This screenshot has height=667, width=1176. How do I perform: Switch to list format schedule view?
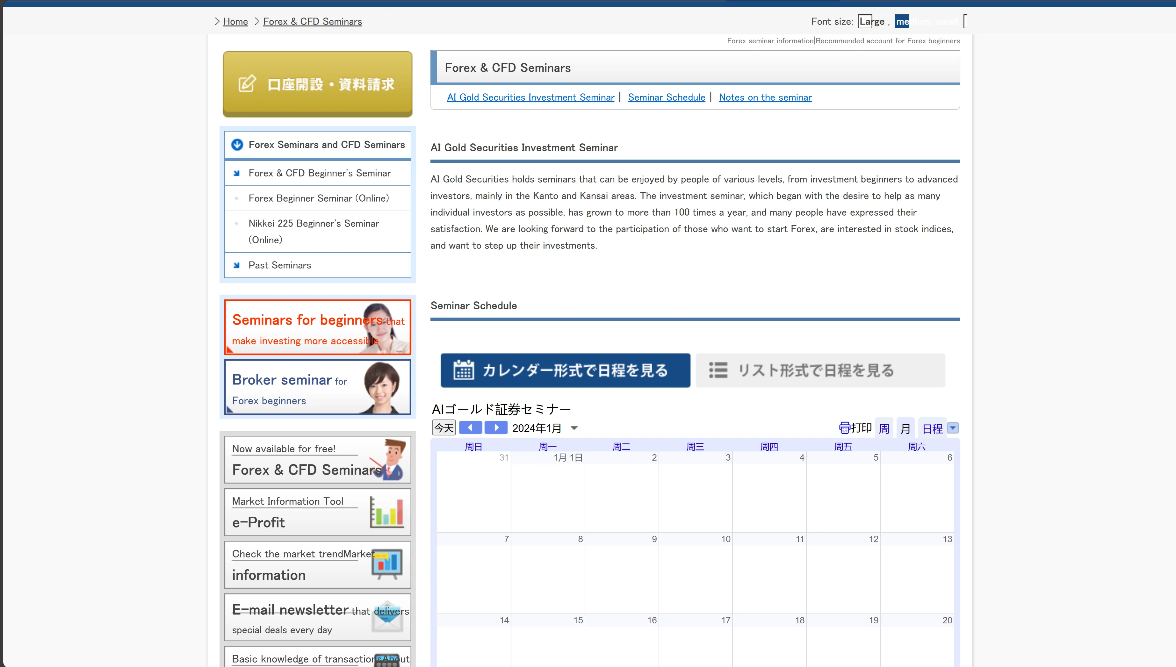click(820, 370)
